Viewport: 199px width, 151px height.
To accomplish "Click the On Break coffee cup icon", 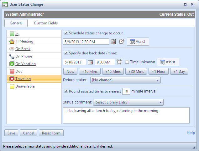I will click(x=12, y=49).
